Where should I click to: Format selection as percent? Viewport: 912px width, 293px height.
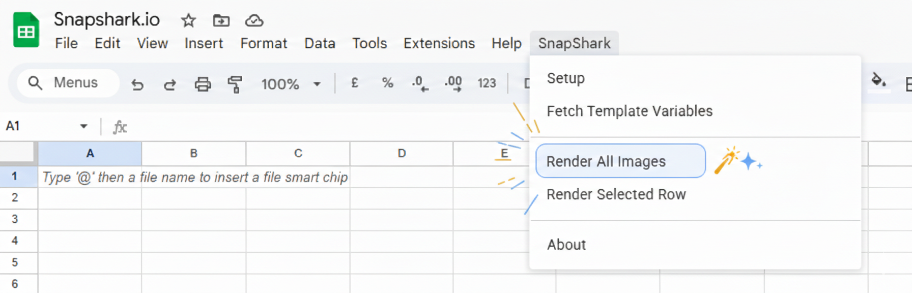click(387, 83)
